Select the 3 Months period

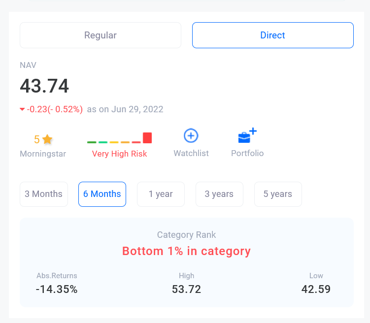coord(44,194)
